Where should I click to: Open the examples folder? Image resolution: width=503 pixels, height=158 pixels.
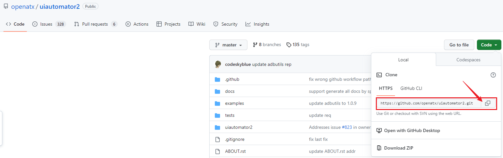[x=234, y=103]
